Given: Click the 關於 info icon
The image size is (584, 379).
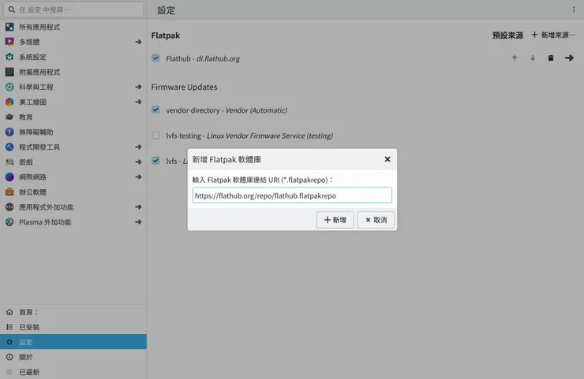Looking at the screenshot, I should tap(9, 357).
